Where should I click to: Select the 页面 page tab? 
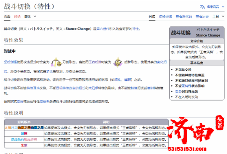[x=7, y=17]
